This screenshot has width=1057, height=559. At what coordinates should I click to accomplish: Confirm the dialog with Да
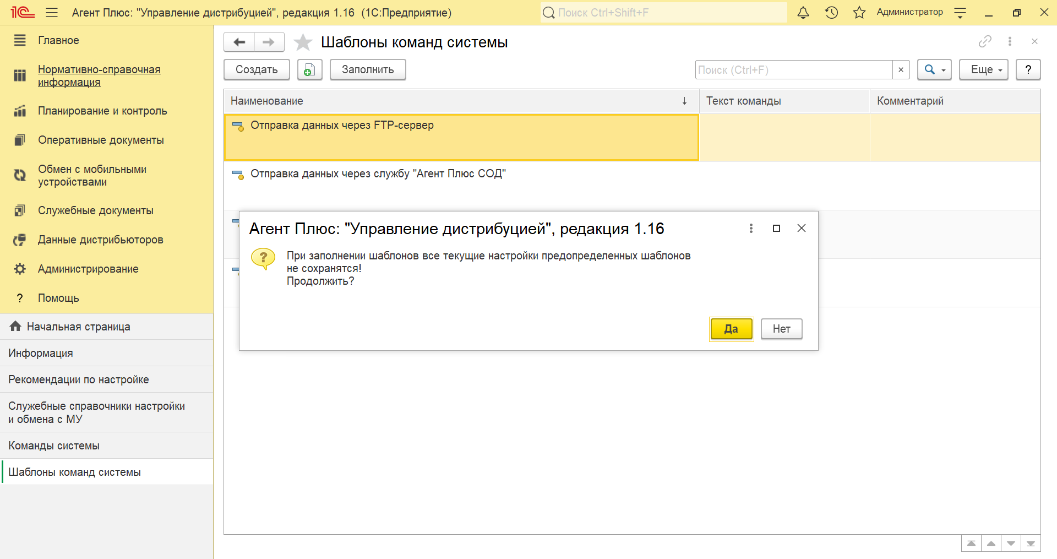tap(731, 329)
